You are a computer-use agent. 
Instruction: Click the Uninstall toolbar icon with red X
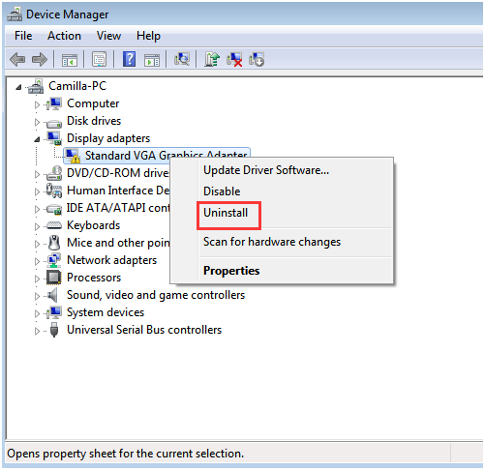tap(234, 59)
